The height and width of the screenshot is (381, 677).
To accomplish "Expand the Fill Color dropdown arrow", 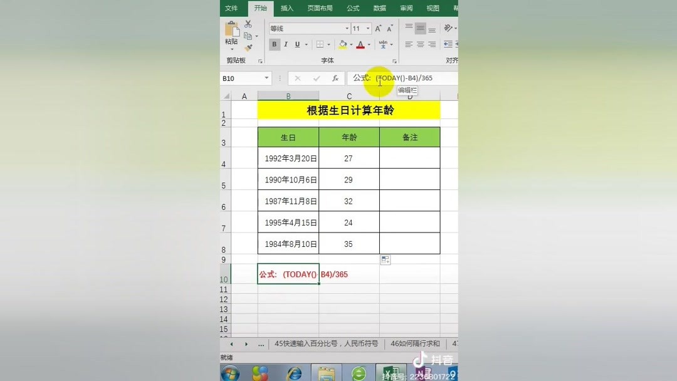I will [351, 44].
